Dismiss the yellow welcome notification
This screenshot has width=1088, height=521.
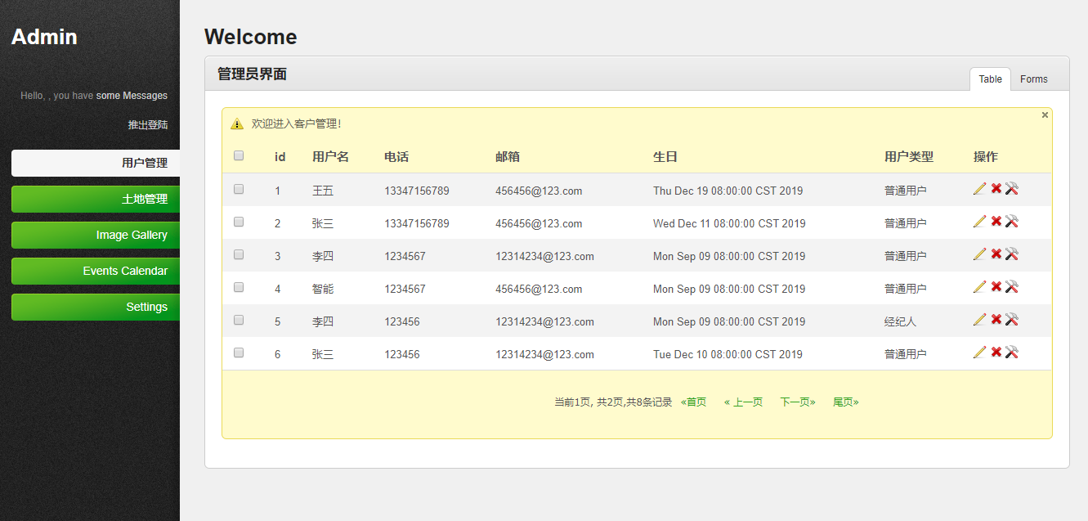1045,115
